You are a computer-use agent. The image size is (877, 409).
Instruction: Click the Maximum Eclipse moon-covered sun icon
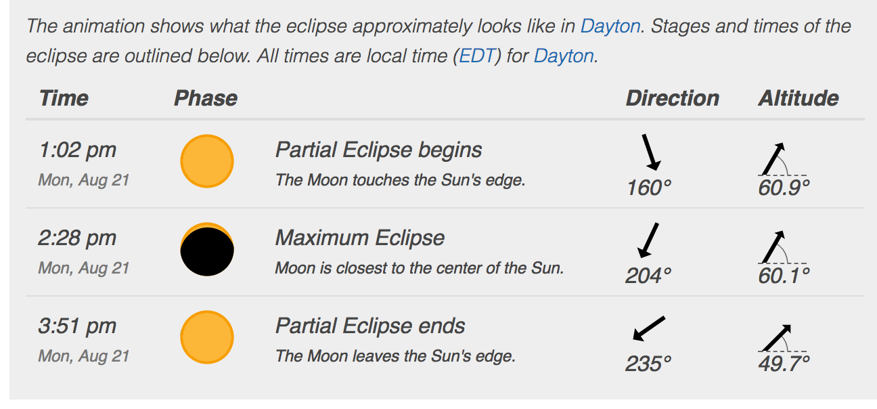click(x=207, y=249)
